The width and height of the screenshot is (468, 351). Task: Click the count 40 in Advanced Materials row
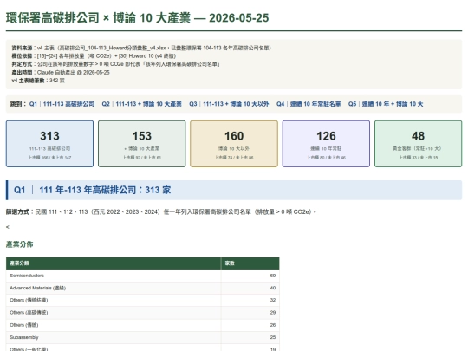(x=273, y=288)
